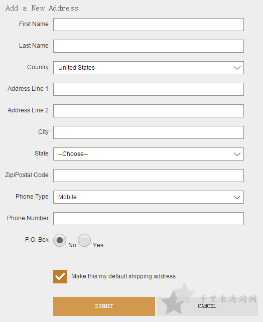Uncheck the default shipping address checkbox

tap(60, 277)
